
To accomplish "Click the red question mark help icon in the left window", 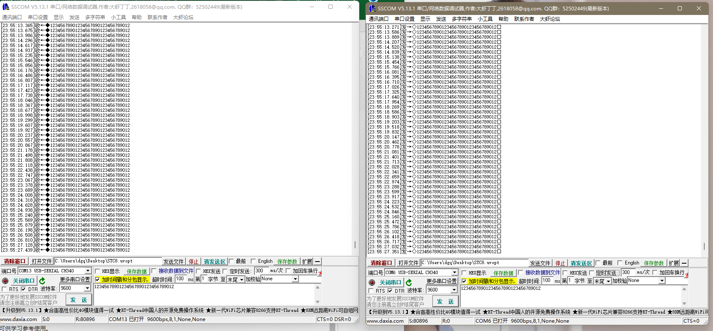I will [x=320, y=273].
